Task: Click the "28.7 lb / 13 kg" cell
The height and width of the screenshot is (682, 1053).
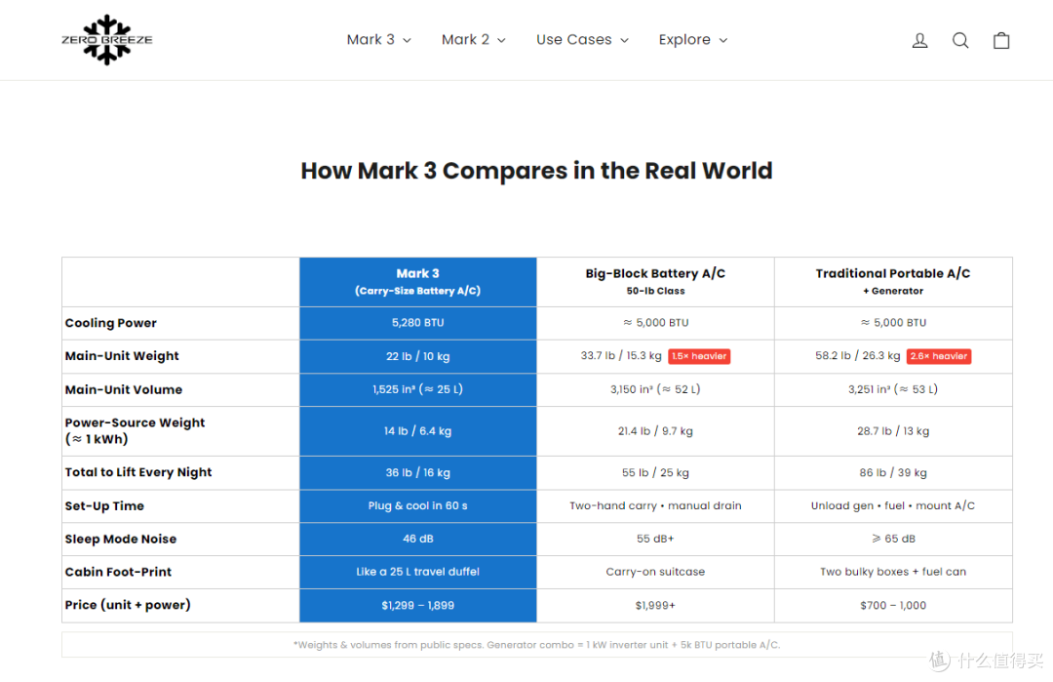Action: click(x=893, y=431)
